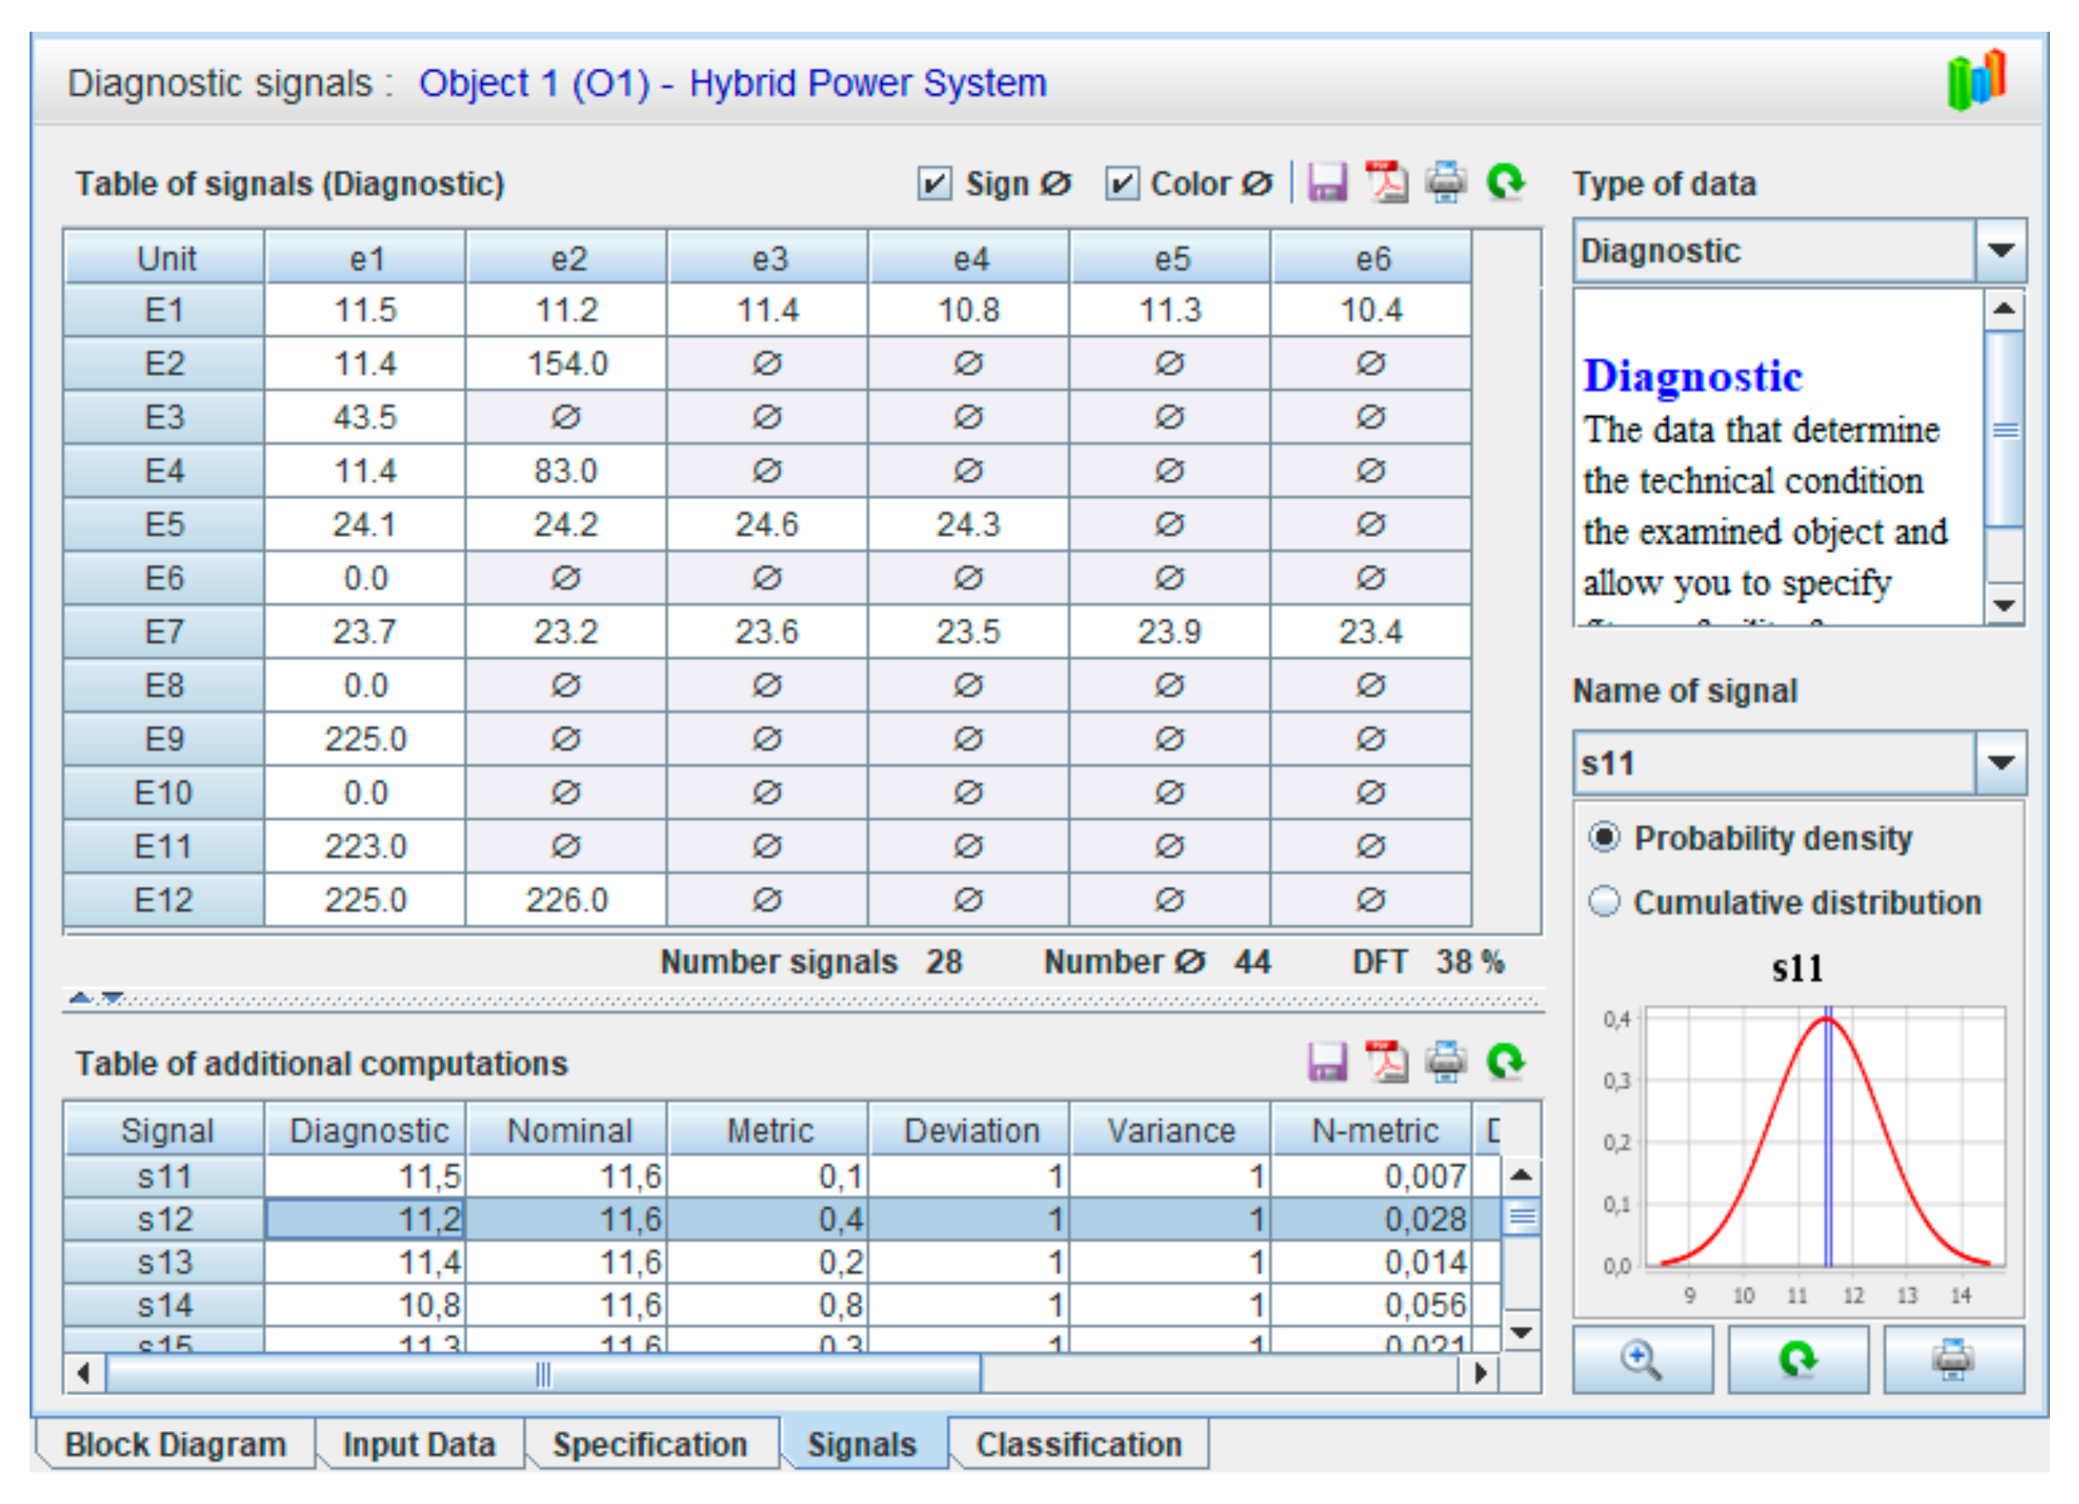Print the diagnostic signals table
Viewport: 2079px width, 1504px height.
coord(1445,182)
